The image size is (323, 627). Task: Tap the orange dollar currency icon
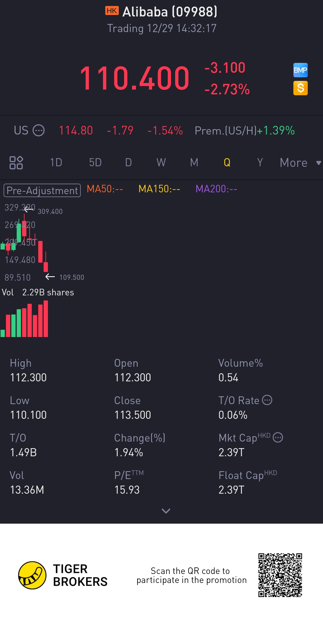click(x=301, y=88)
